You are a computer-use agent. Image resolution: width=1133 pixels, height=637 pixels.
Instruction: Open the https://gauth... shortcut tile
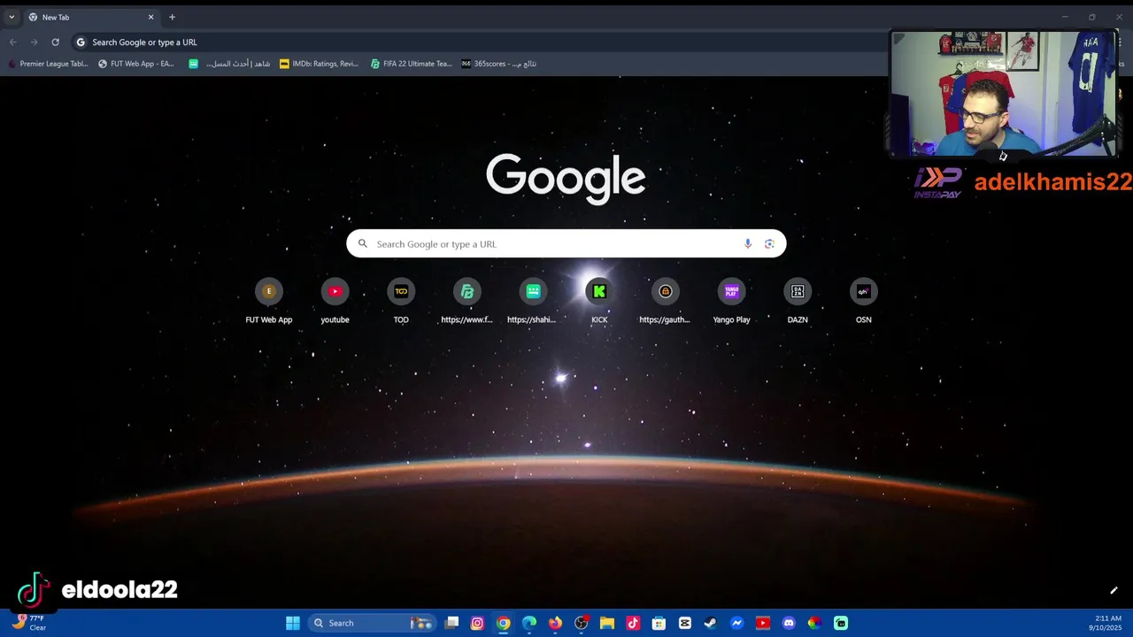click(665, 302)
